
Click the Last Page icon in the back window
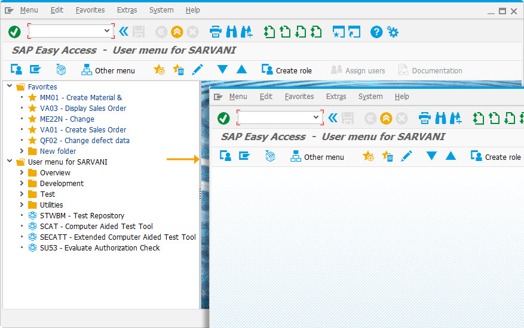click(316, 32)
